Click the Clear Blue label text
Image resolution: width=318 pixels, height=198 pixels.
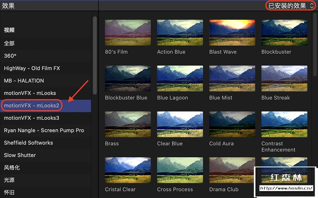tap(170, 144)
